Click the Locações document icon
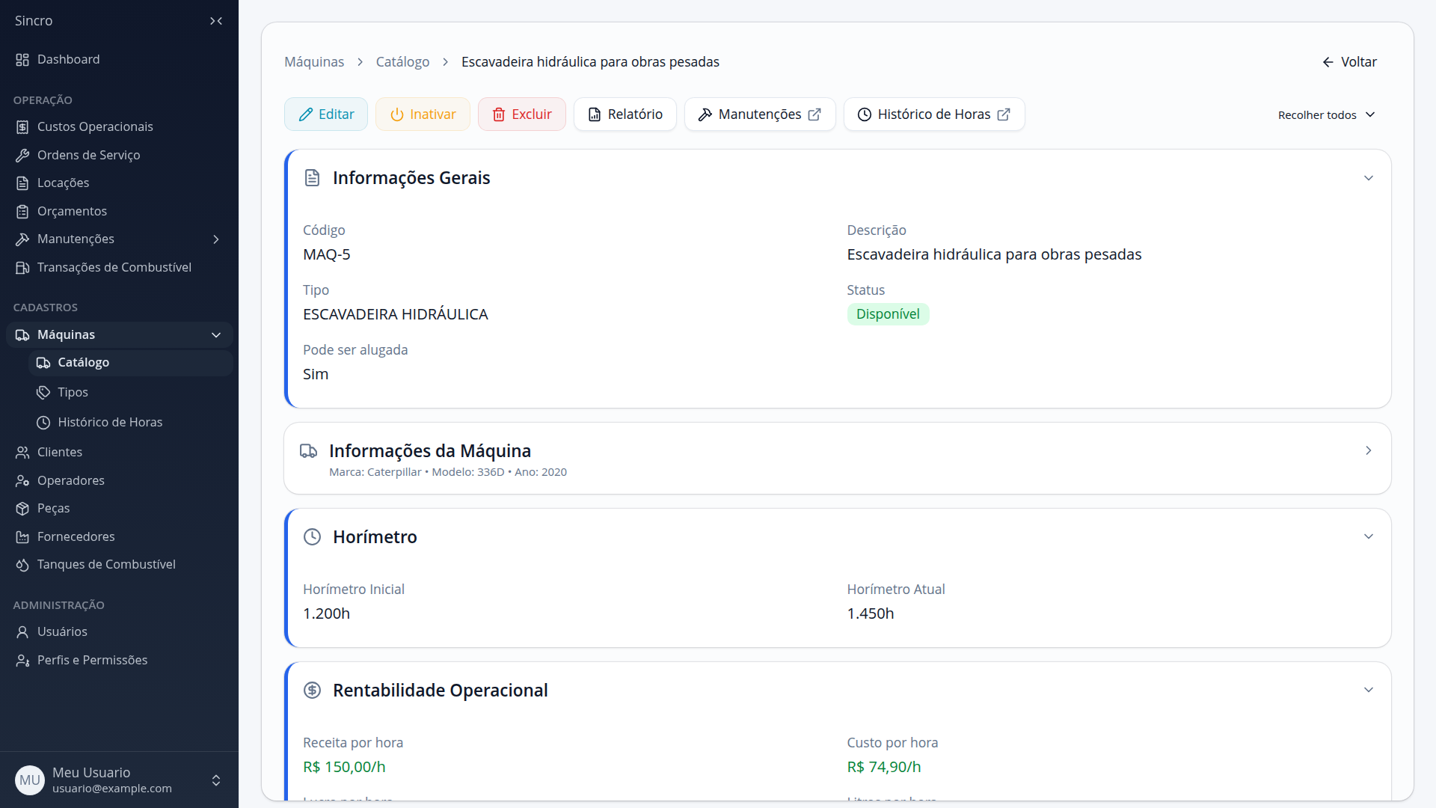This screenshot has width=1436, height=808. point(22,183)
